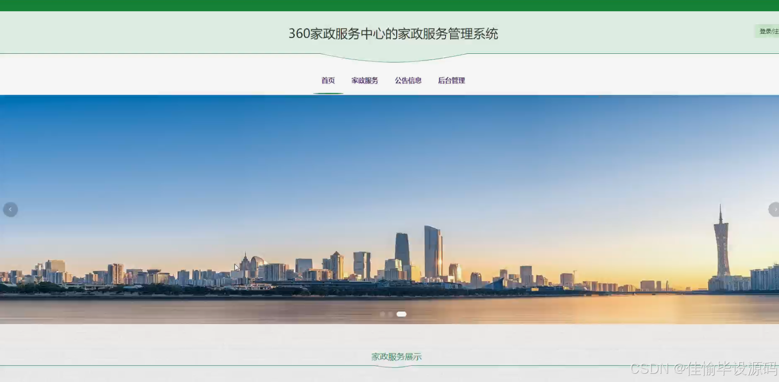Screen dimensions: 779x382
Task: Open the 家政服务 navigation tab
Action: [364, 81]
